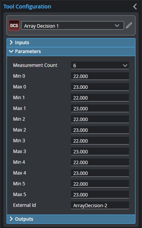Click the Max 0 value field
Viewport: 142px width, 228px height.
[100, 87]
